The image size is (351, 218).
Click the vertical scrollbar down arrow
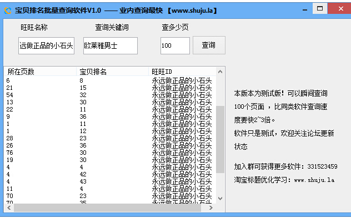pos(220,199)
